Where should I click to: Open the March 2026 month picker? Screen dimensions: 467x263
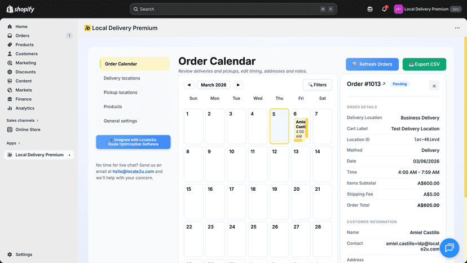214,85
